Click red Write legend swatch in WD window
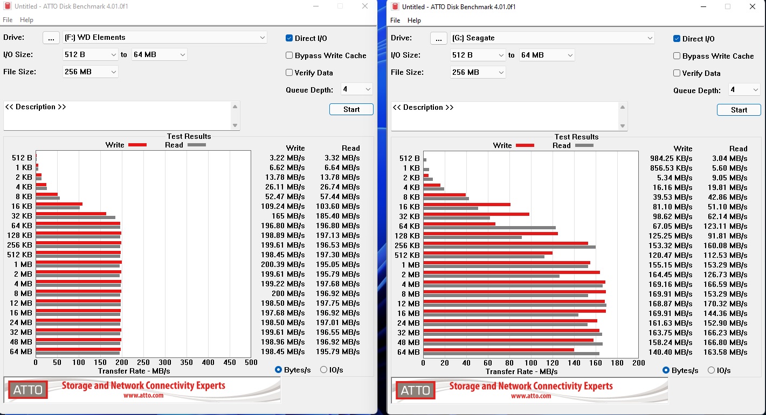 pos(137,145)
